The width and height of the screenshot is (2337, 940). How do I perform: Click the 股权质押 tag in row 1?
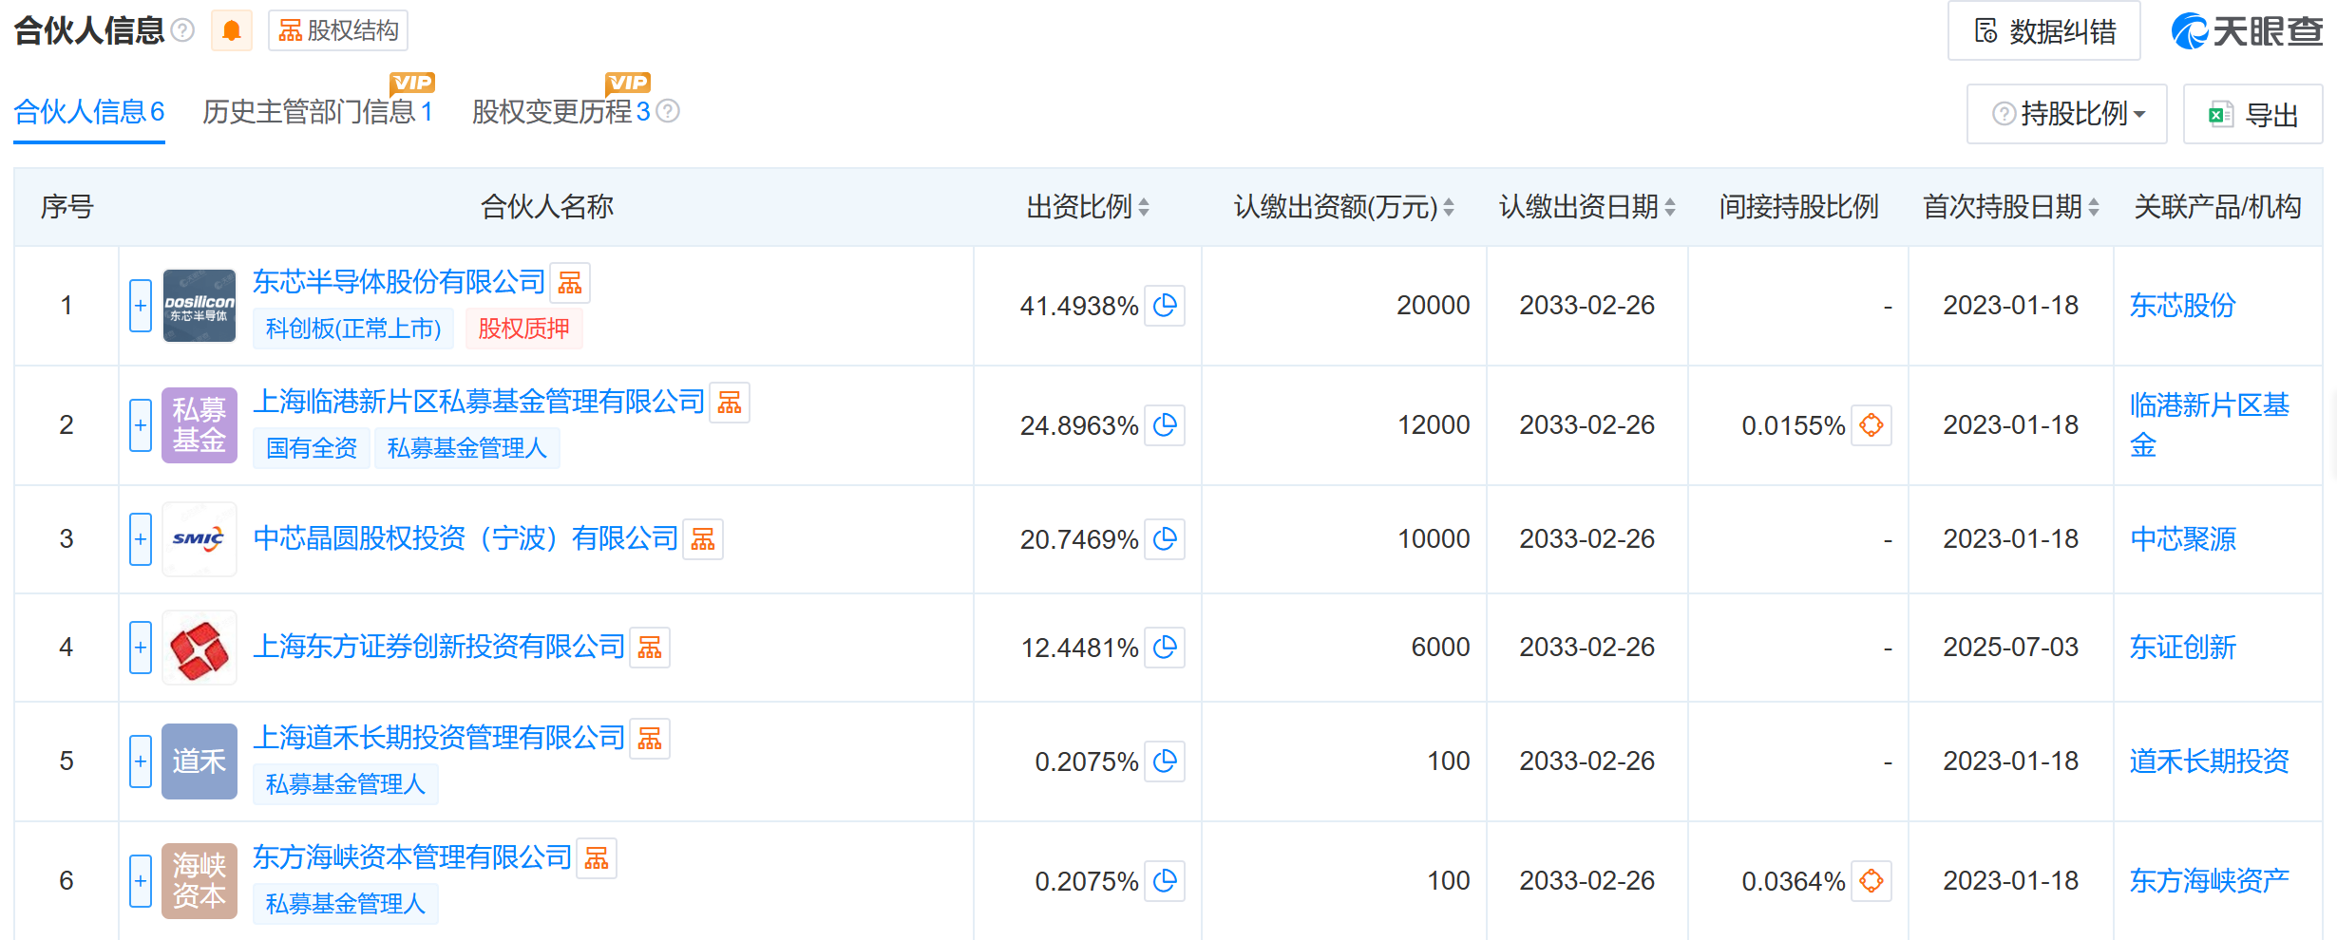point(523,328)
